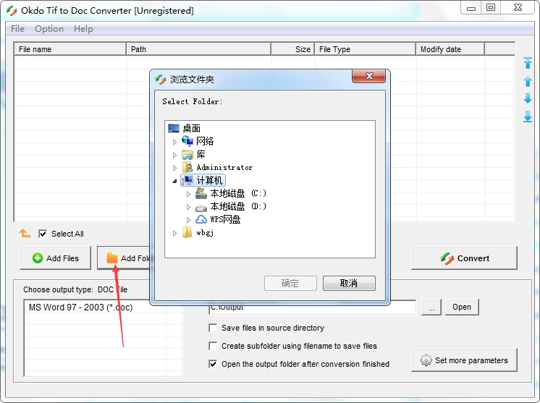The image size is (540, 403).
Task: Select the wbgj folder in tree
Action: pyautogui.click(x=205, y=233)
